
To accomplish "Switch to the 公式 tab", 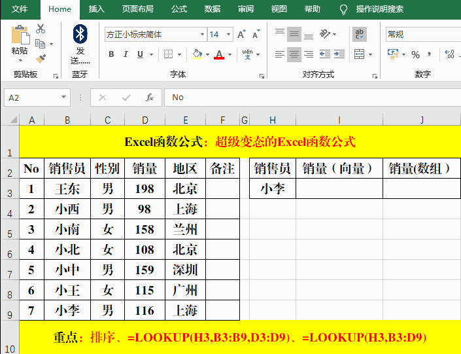I will click(179, 9).
